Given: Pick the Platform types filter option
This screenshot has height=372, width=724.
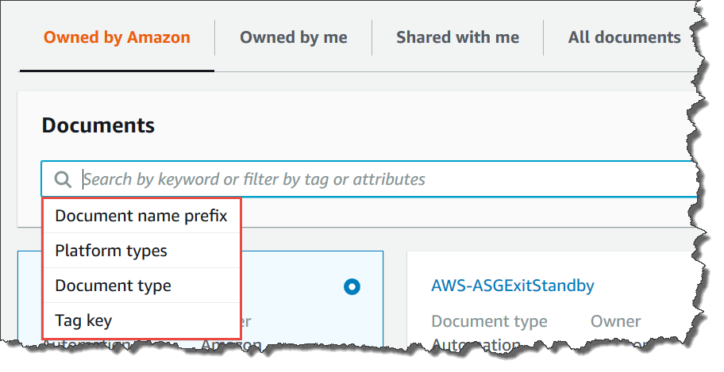Looking at the screenshot, I should (111, 251).
